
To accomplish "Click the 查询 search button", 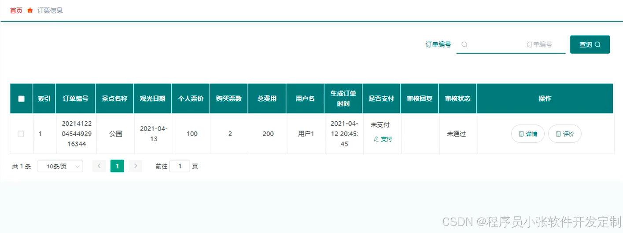I will [x=590, y=44].
